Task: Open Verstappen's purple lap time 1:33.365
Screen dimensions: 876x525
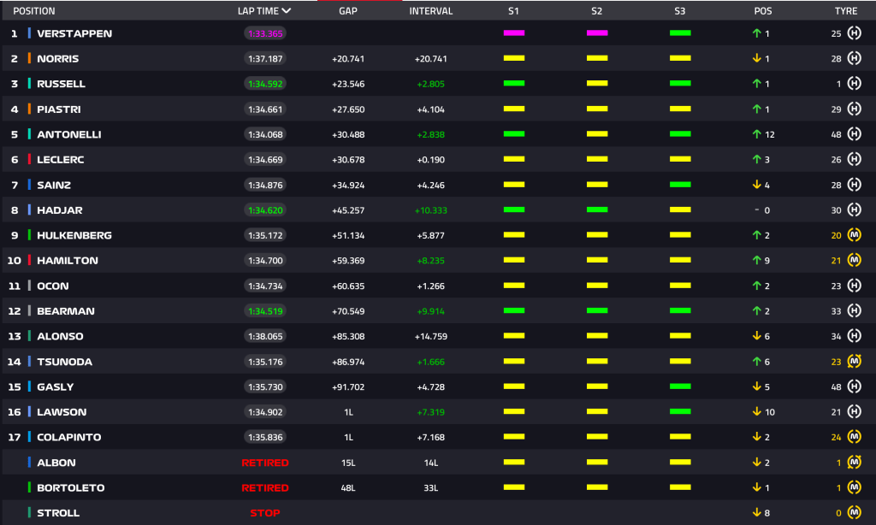Action: (x=265, y=33)
